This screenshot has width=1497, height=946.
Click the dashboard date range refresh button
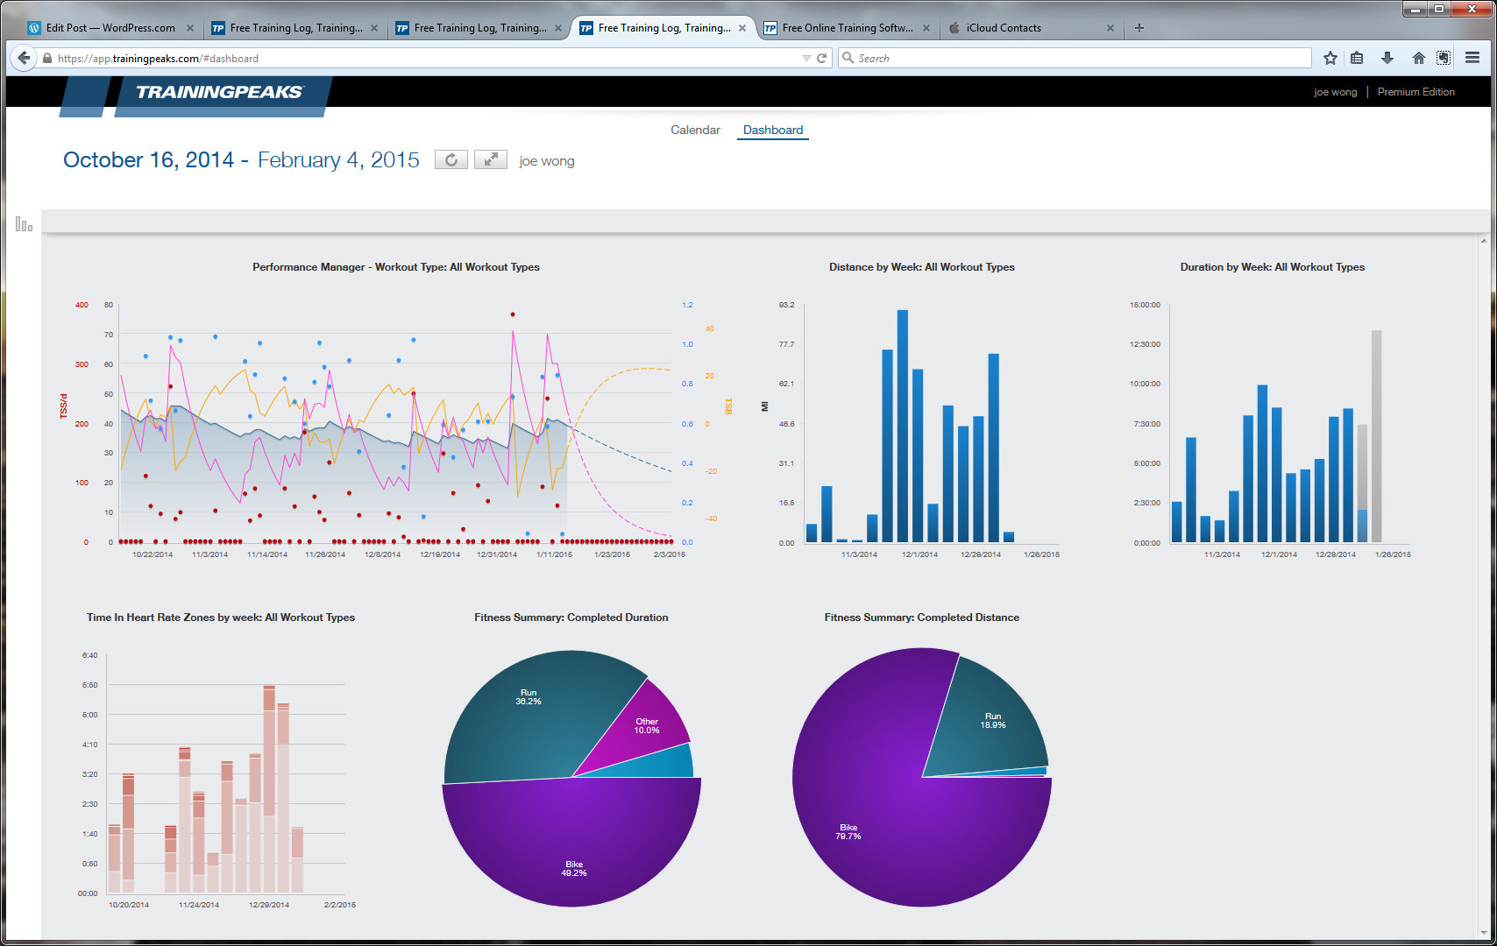click(x=451, y=159)
